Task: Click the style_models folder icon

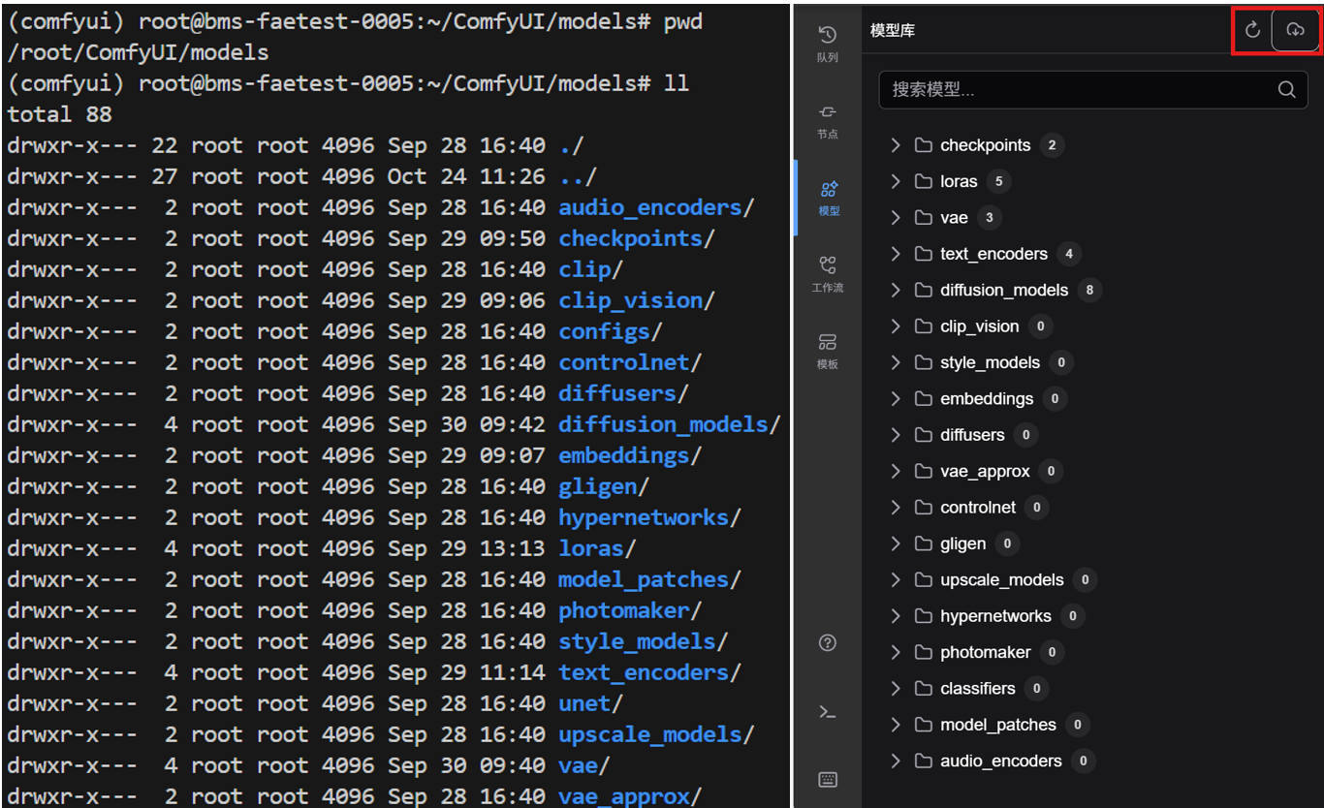Action: tap(923, 362)
